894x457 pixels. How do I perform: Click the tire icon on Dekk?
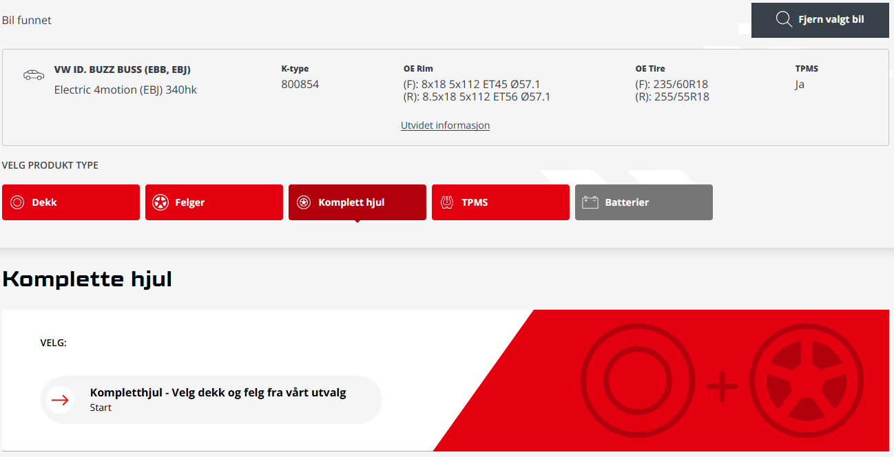click(x=17, y=202)
